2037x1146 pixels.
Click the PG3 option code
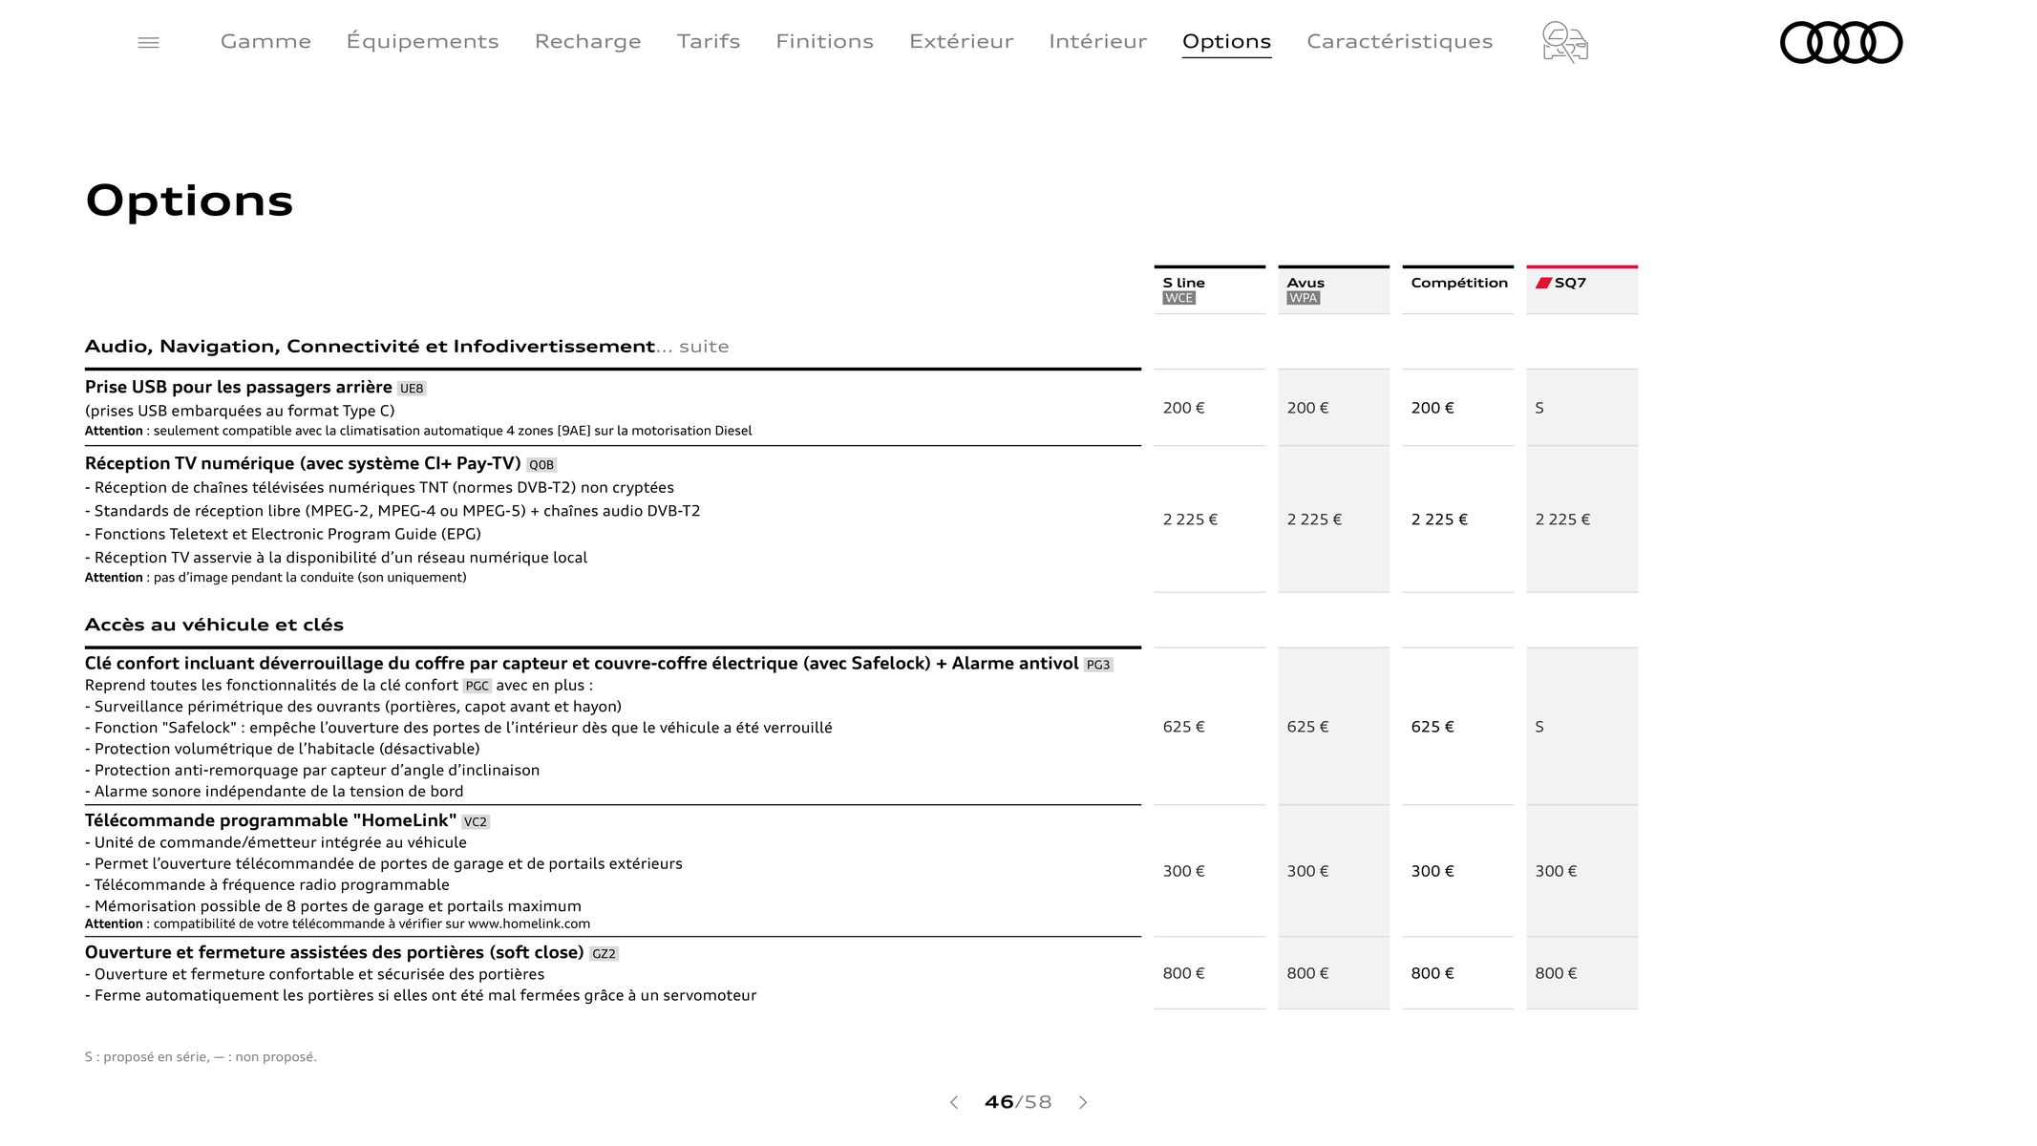click(x=1098, y=665)
